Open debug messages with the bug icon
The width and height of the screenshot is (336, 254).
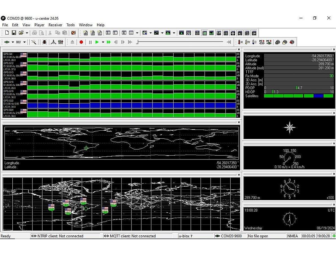tap(44, 42)
